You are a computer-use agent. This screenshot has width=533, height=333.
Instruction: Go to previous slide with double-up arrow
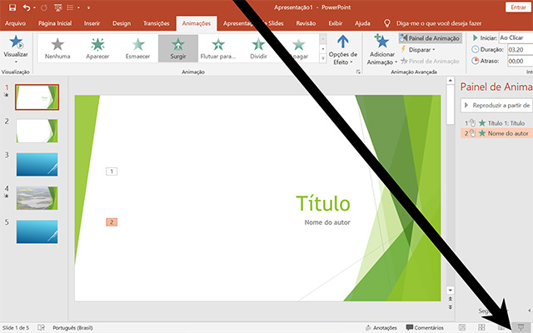point(450,299)
